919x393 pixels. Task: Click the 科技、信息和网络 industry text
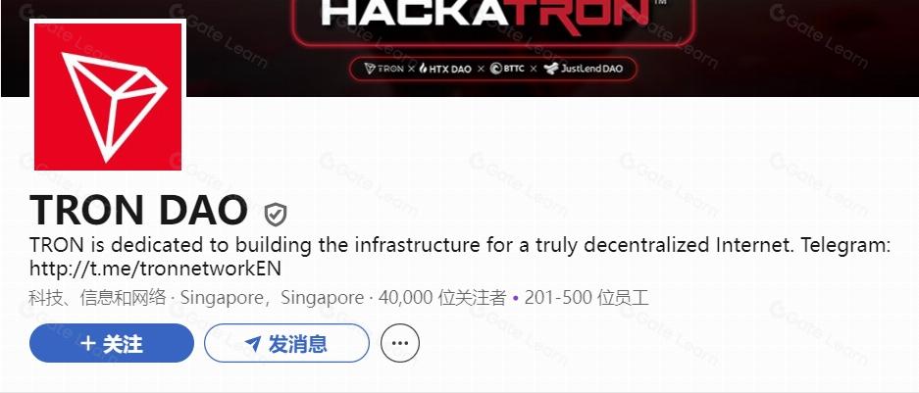[98, 298]
